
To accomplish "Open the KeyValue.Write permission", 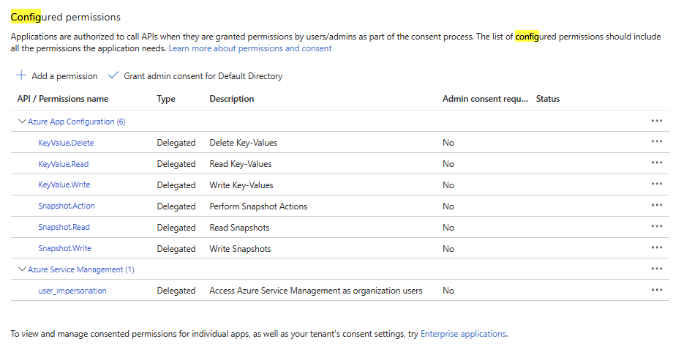I will point(64,184).
